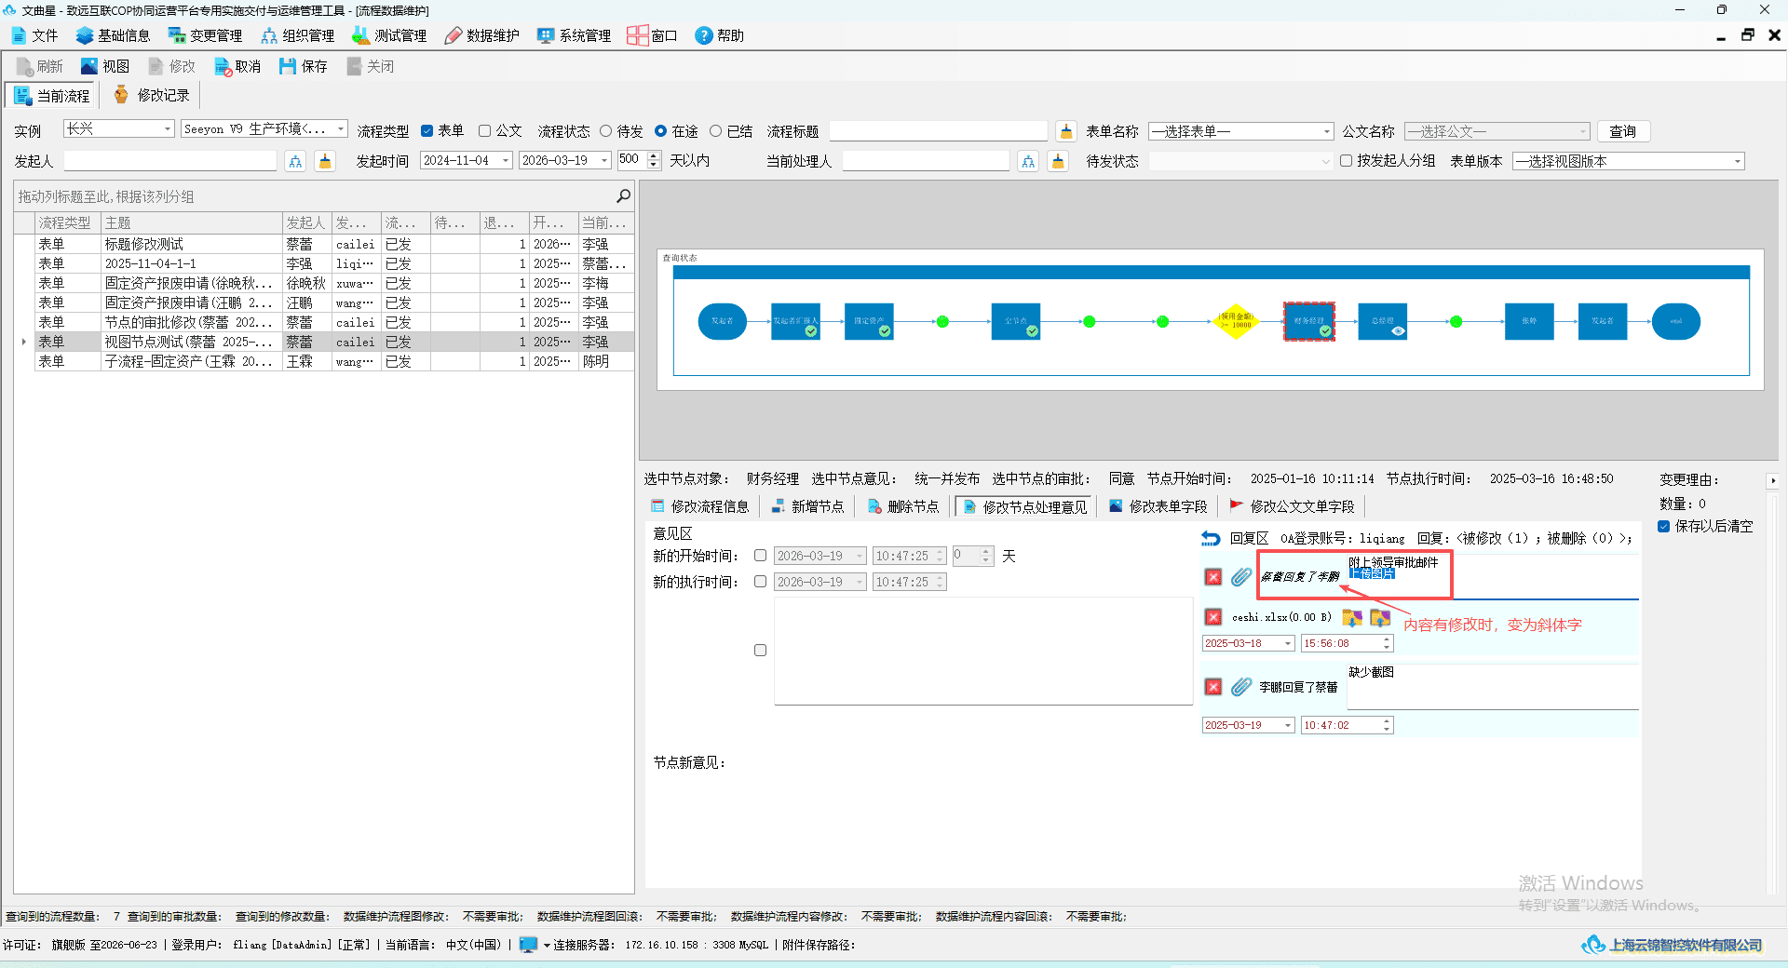The width and height of the screenshot is (1788, 968).
Task: Click the search magnifier above the process list
Action: 623,195
